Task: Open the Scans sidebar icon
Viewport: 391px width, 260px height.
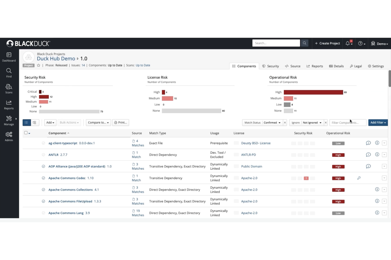Action: pos(9,89)
